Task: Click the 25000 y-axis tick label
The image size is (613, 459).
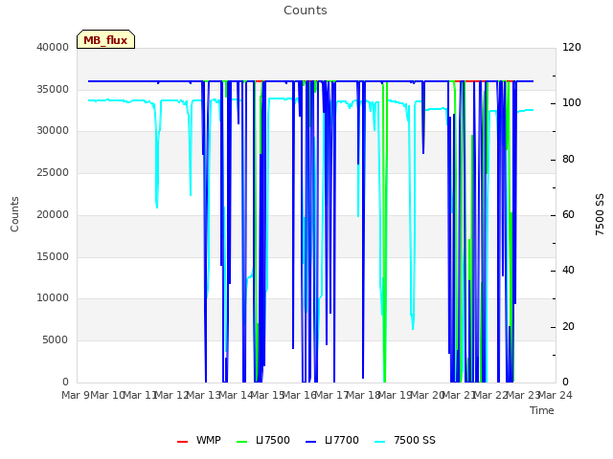Action: 53,172
